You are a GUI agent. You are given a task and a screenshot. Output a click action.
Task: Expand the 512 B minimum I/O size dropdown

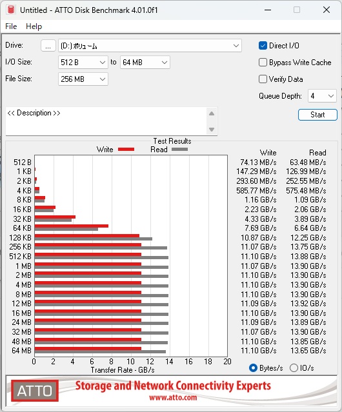coord(83,63)
